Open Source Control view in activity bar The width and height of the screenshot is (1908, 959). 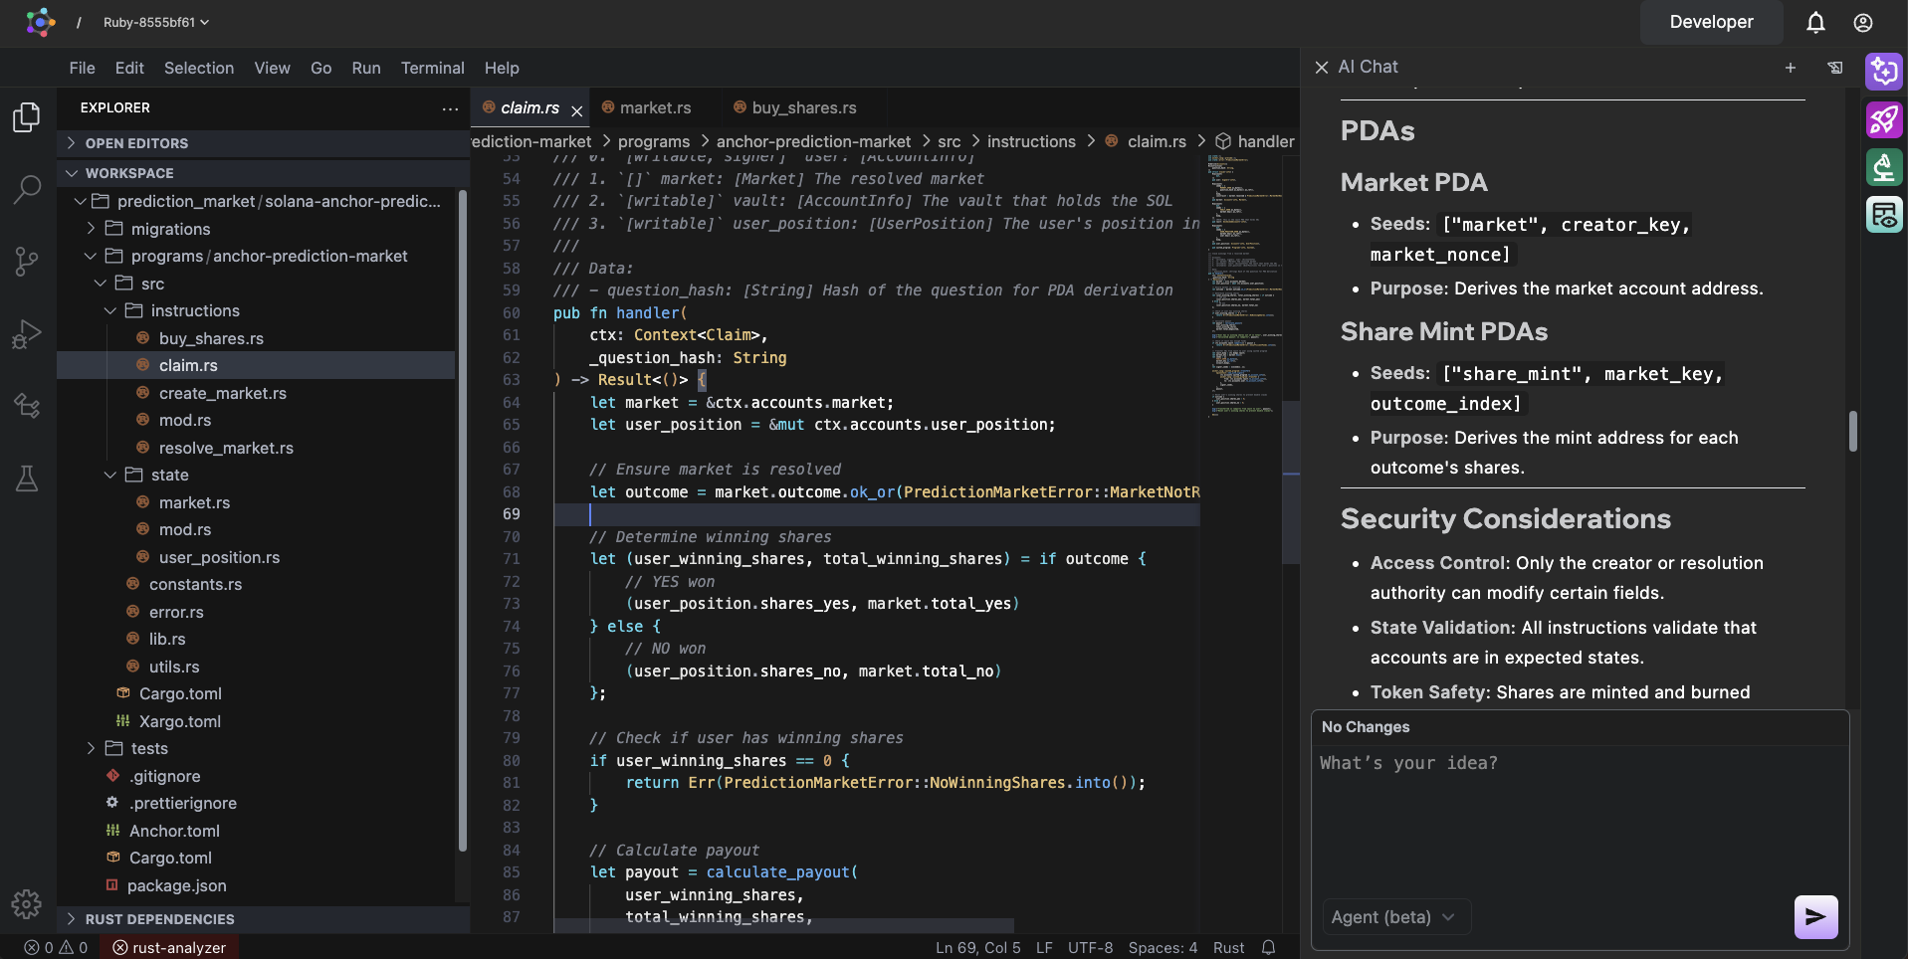(x=27, y=262)
